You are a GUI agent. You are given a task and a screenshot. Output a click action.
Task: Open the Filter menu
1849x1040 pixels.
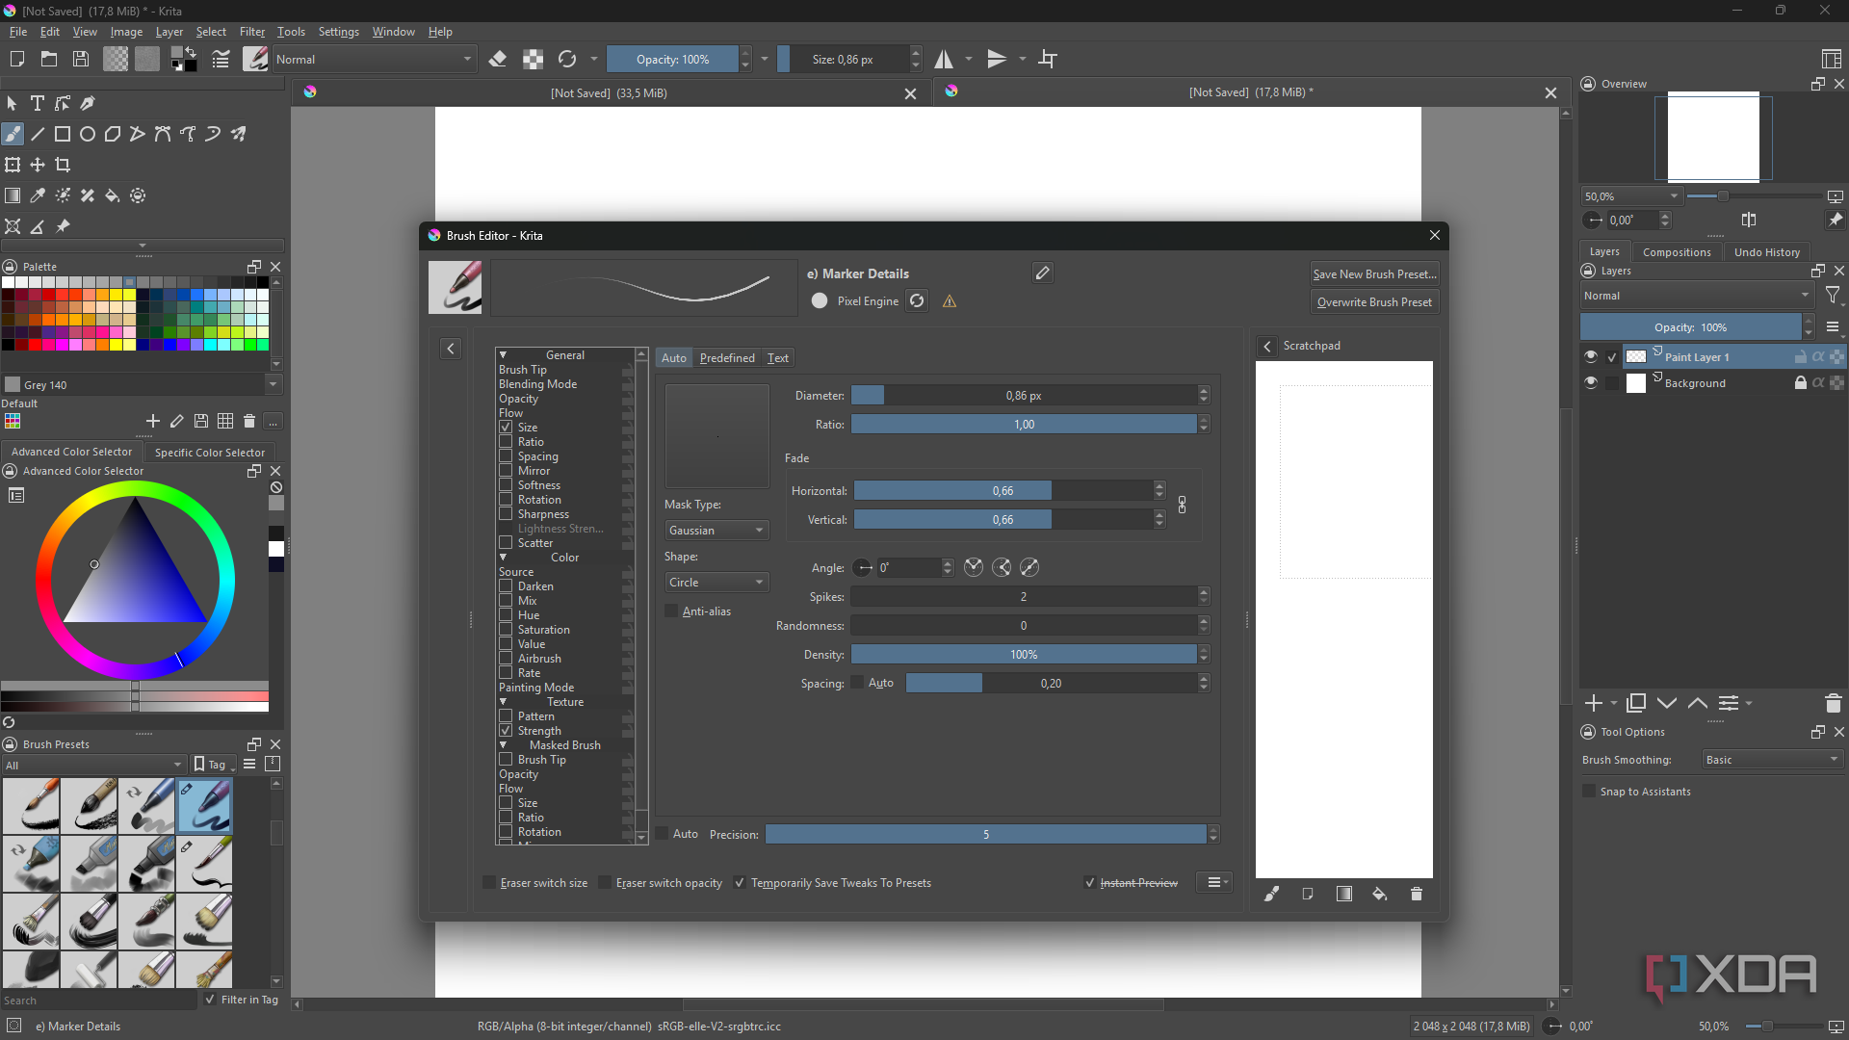point(252,32)
